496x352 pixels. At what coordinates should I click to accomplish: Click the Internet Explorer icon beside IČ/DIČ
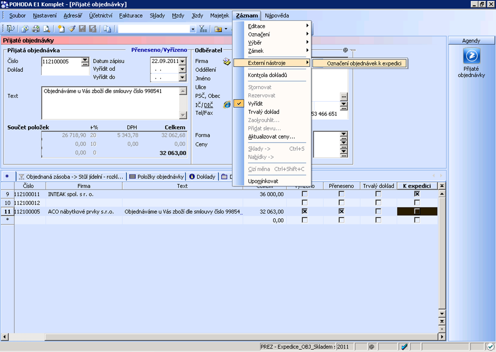click(227, 105)
